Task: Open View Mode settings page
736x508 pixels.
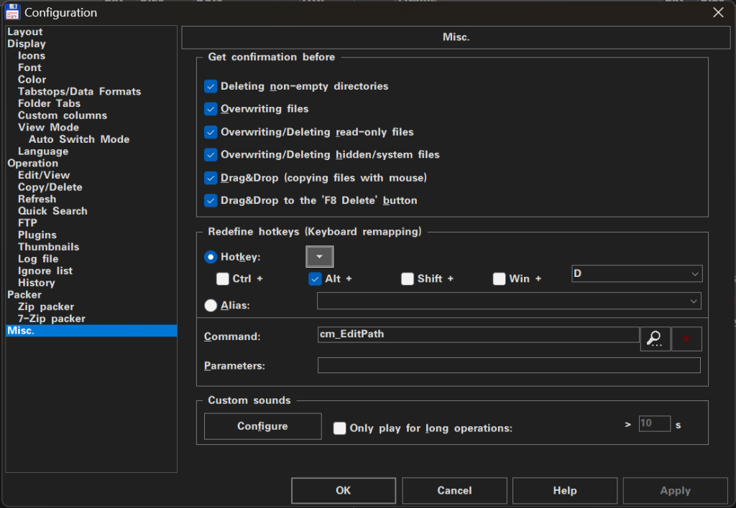Action: point(48,128)
